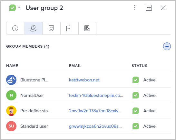Open the 2mv3w2n378y7on38cxiy... email link
This screenshot has height=140, width=176.
[x=95, y=111]
